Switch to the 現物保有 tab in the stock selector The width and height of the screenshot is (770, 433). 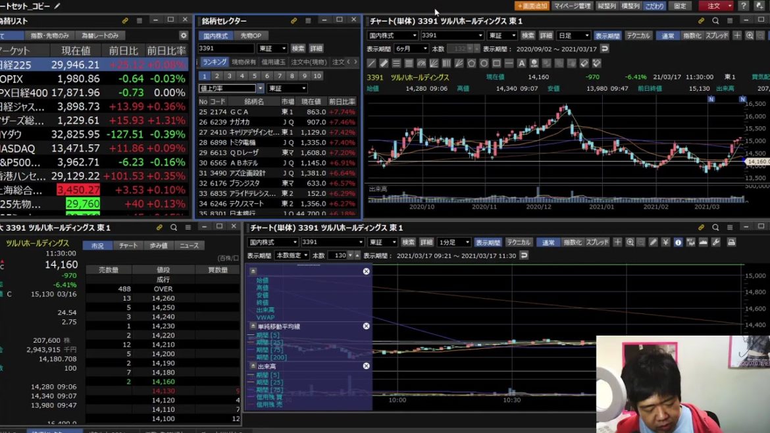pos(244,62)
